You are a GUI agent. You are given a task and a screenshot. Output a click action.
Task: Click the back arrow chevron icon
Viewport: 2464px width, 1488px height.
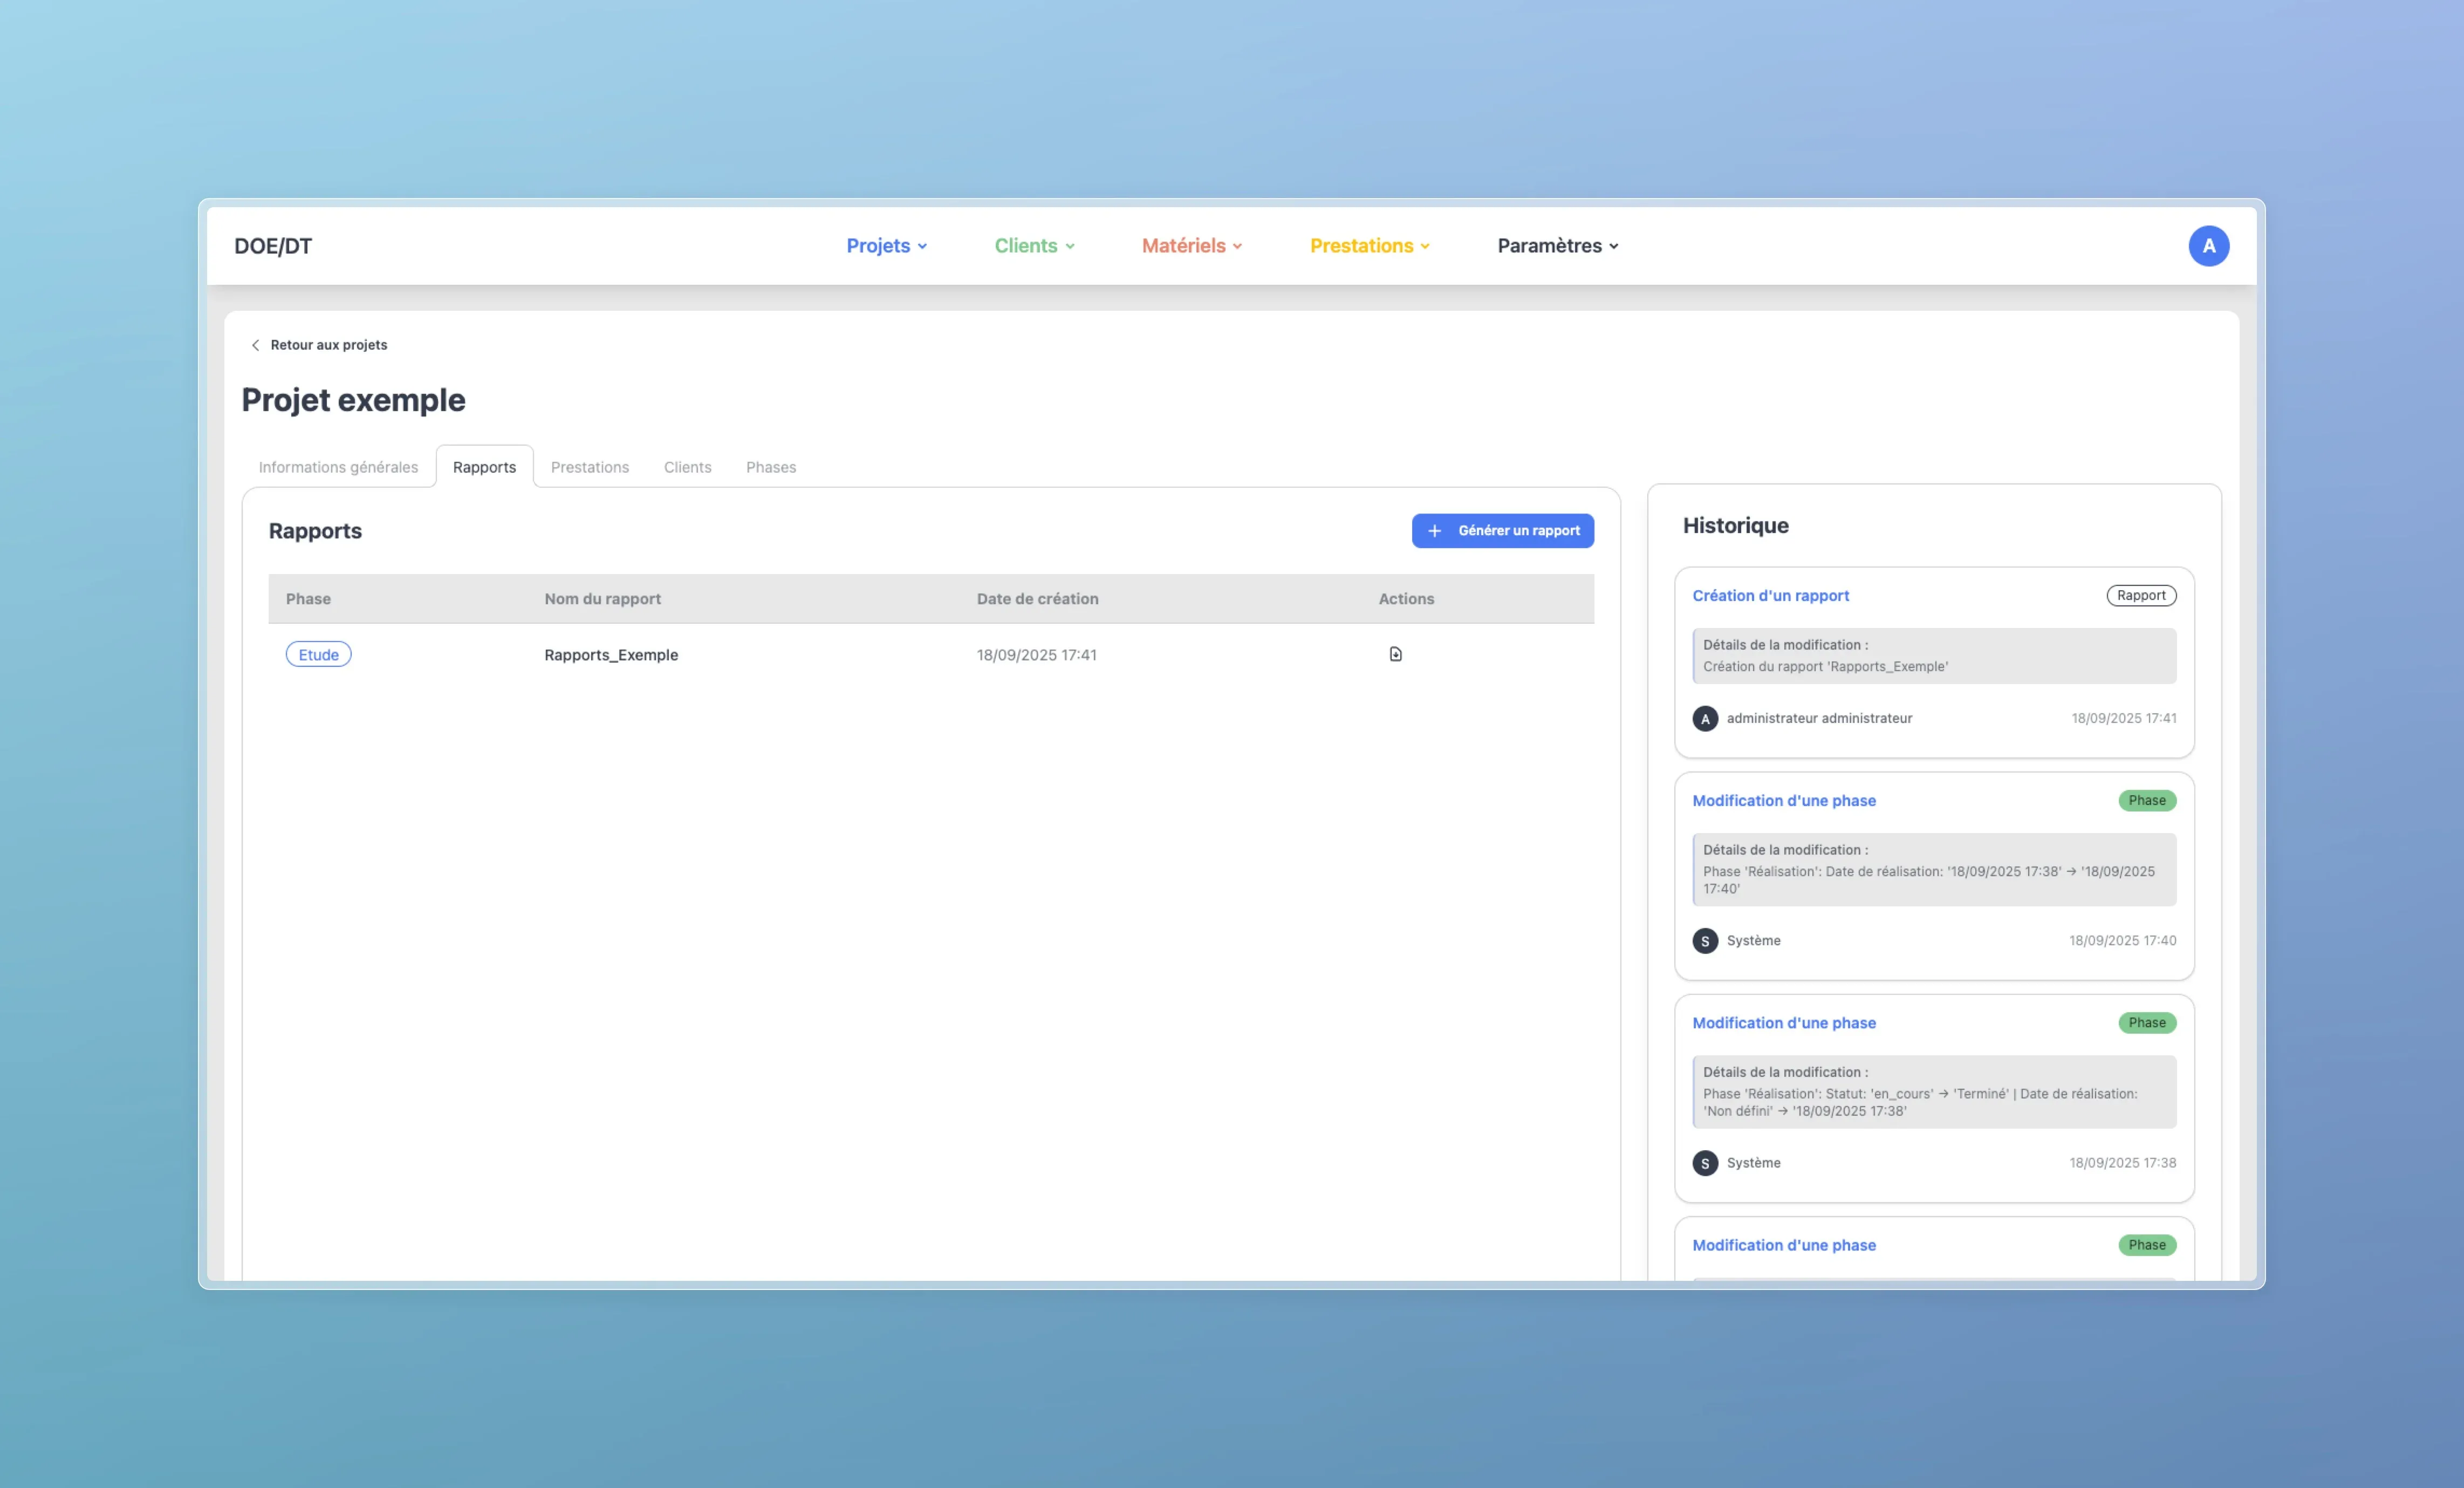pyautogui.click(x=255, y=345)
